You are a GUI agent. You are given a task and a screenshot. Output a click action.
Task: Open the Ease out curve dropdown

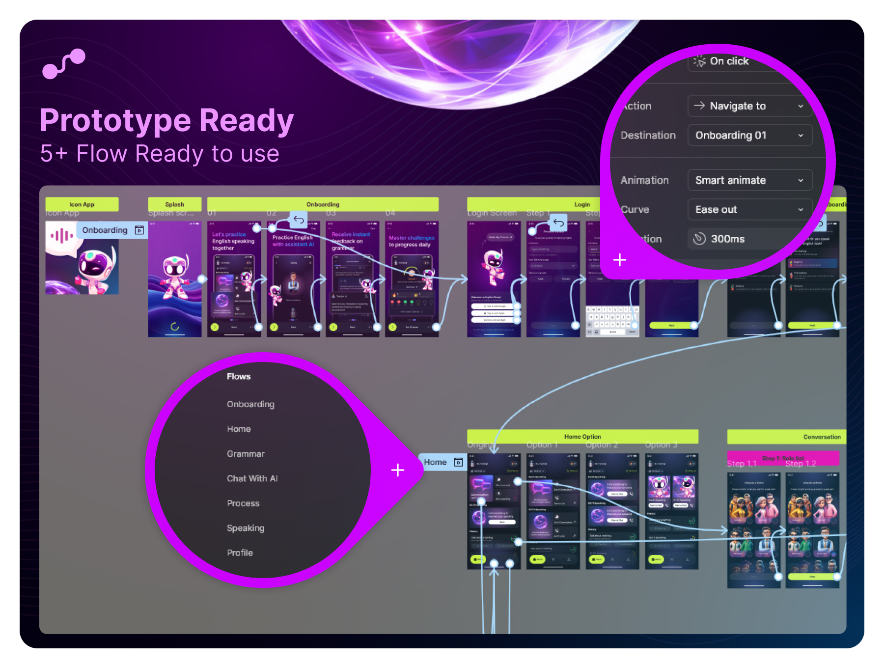pyautogui.click(x=749, y=210)
